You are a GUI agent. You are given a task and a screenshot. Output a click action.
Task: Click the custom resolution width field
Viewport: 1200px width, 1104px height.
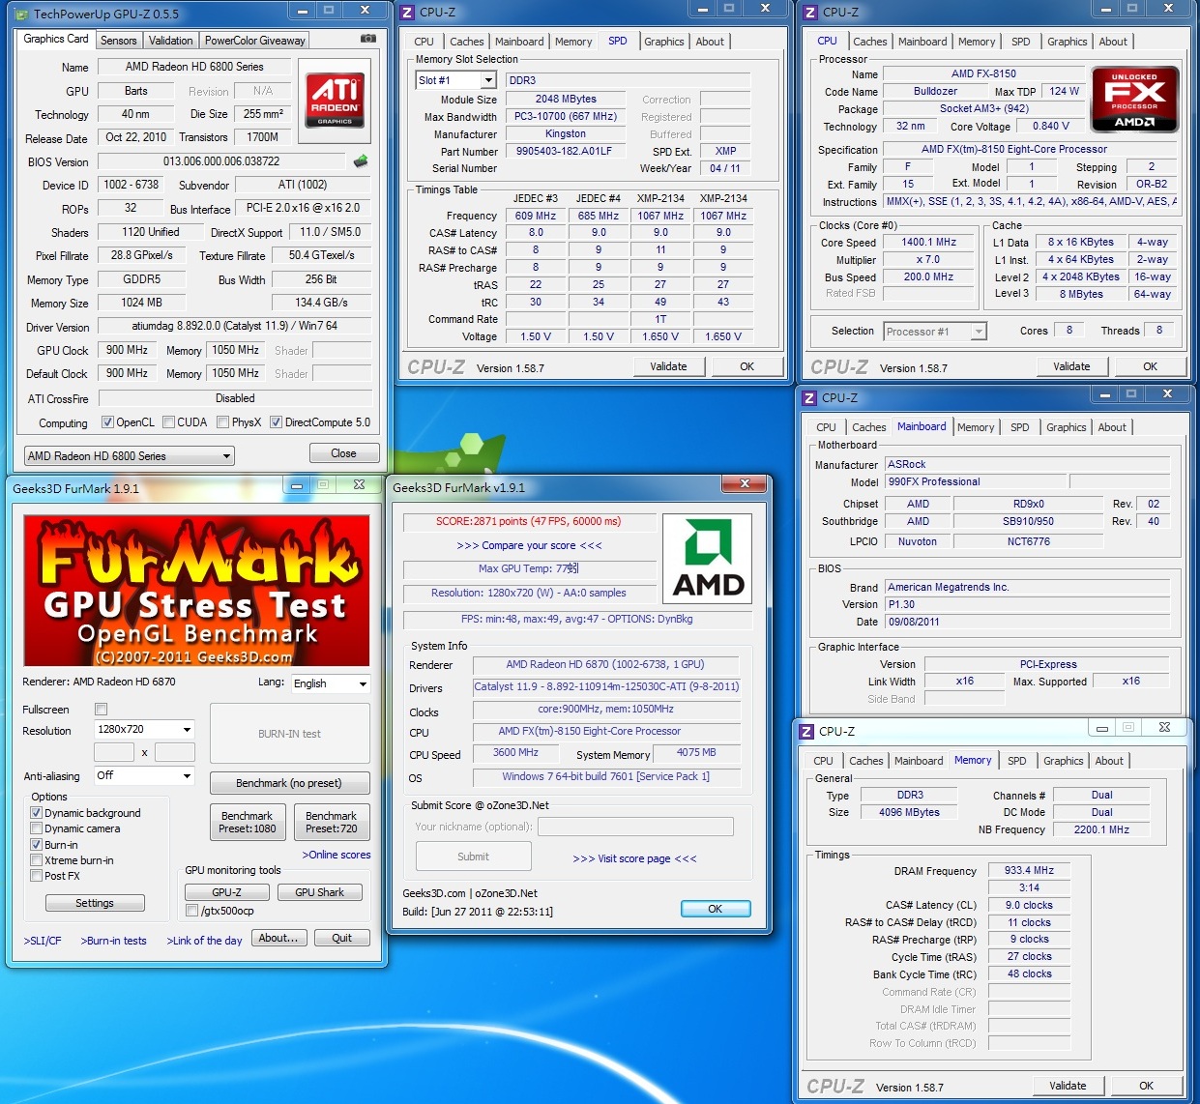(x=114, y=752)
